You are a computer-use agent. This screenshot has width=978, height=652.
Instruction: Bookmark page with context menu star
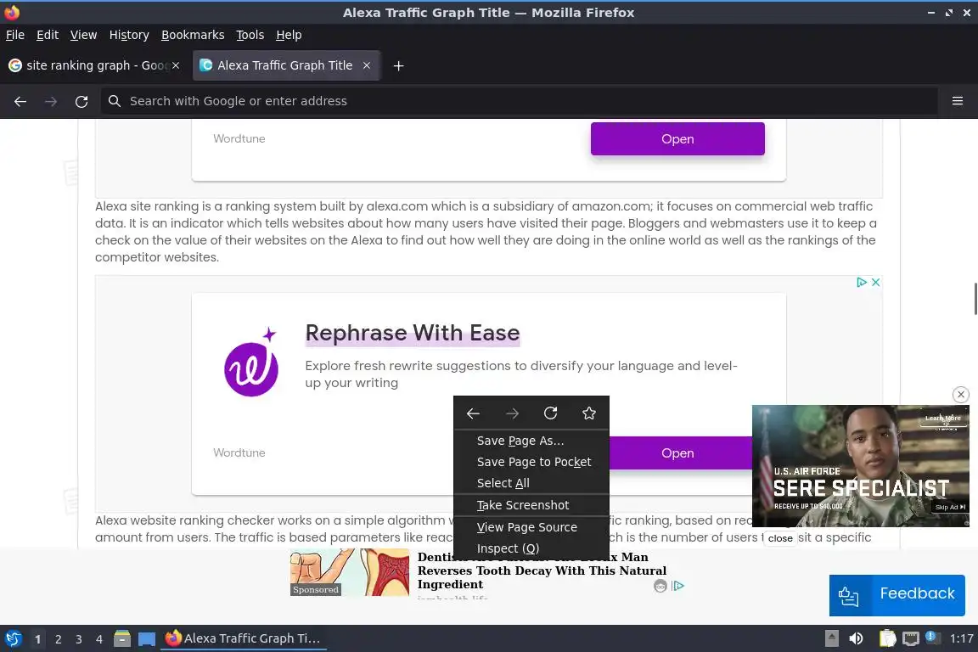[x=589, y=413]
